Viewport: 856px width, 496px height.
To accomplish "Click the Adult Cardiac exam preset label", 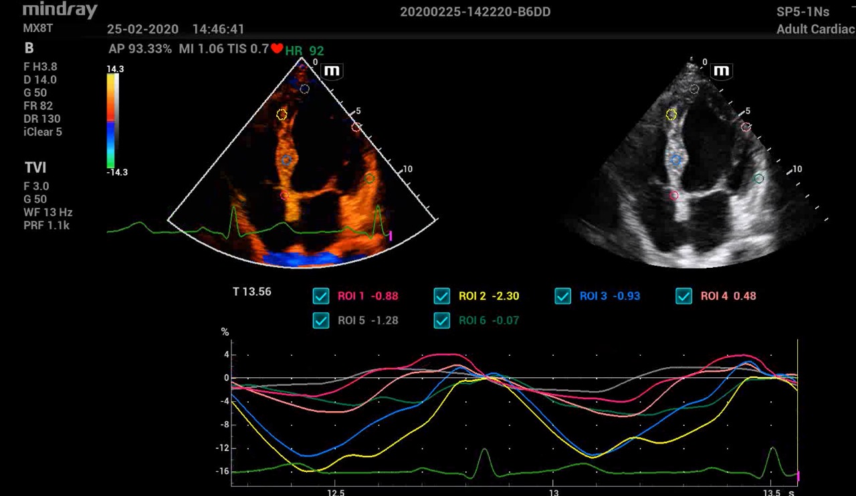I will 815,29.
